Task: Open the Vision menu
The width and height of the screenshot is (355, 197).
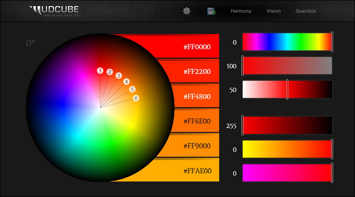Action: 273,11
